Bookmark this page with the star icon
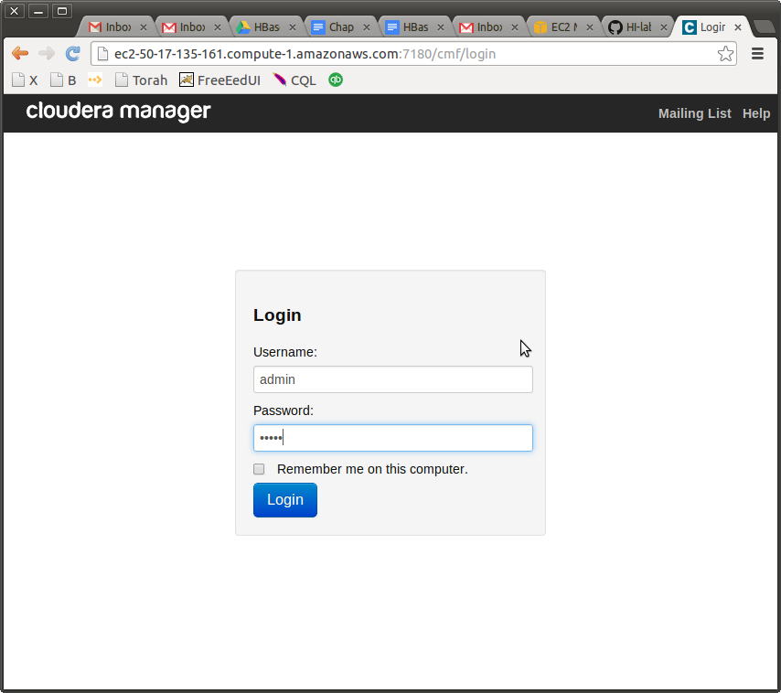 [x=725, y=54]
